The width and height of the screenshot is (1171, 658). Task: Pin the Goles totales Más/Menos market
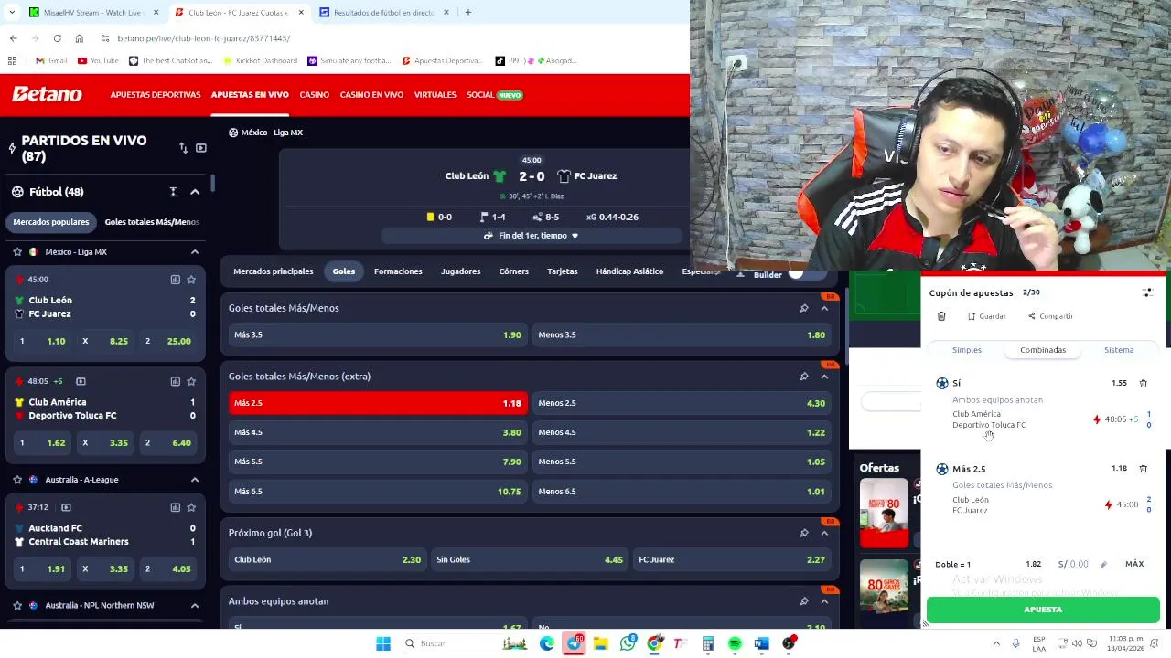click(x=804, y=308)
